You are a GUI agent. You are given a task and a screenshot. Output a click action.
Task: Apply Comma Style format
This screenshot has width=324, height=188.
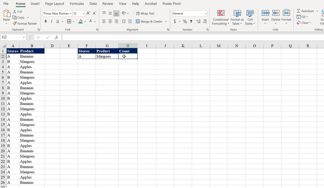tap(191, 22)
